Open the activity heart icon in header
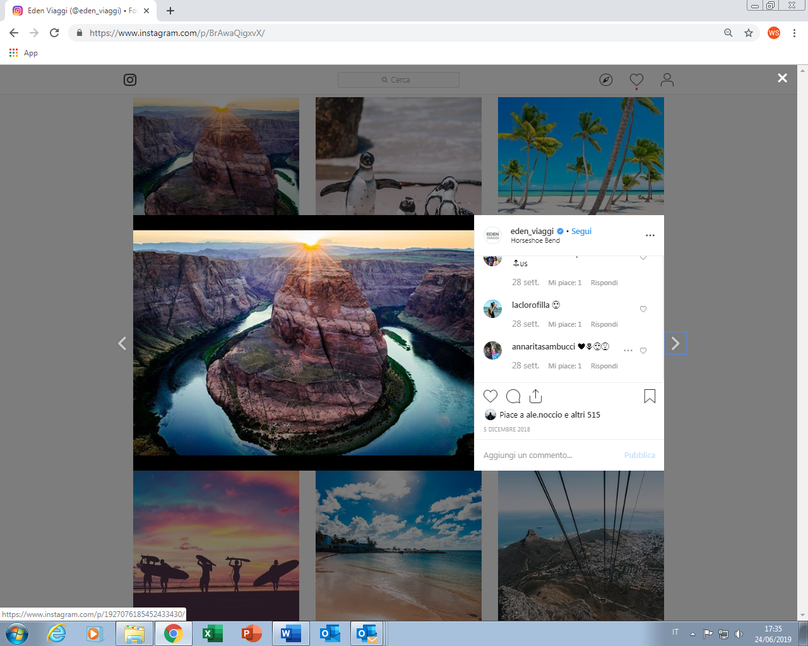The height and width of the screenshot is (646, 808). (x=636, y=79)
